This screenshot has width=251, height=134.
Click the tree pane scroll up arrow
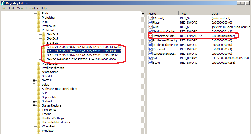[143, 13]
